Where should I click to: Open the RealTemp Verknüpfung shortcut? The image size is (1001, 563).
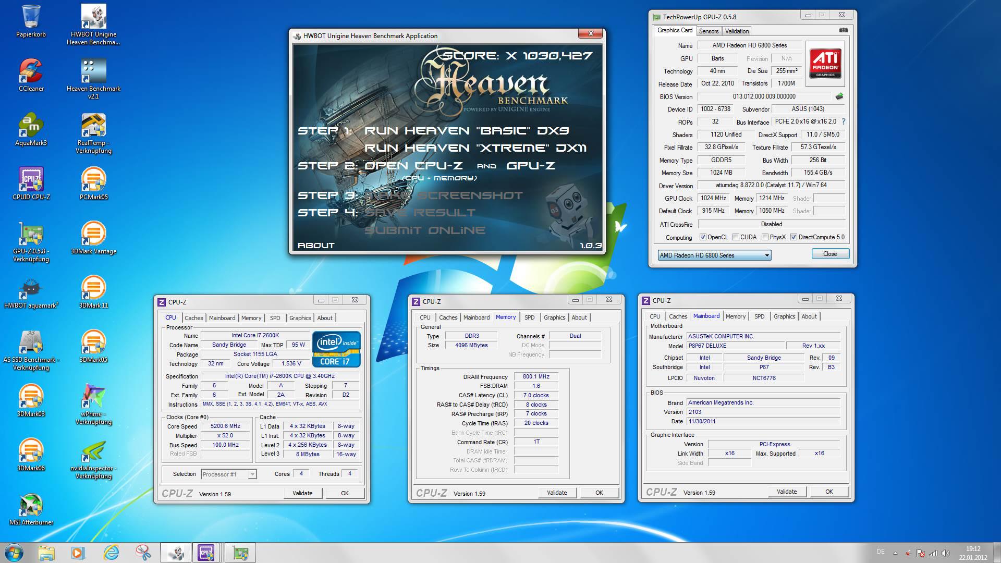point(93,133)
